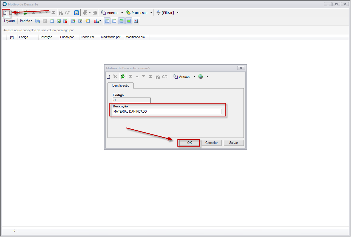Expand the globe icon dropdown arrow

click(207, 76)
